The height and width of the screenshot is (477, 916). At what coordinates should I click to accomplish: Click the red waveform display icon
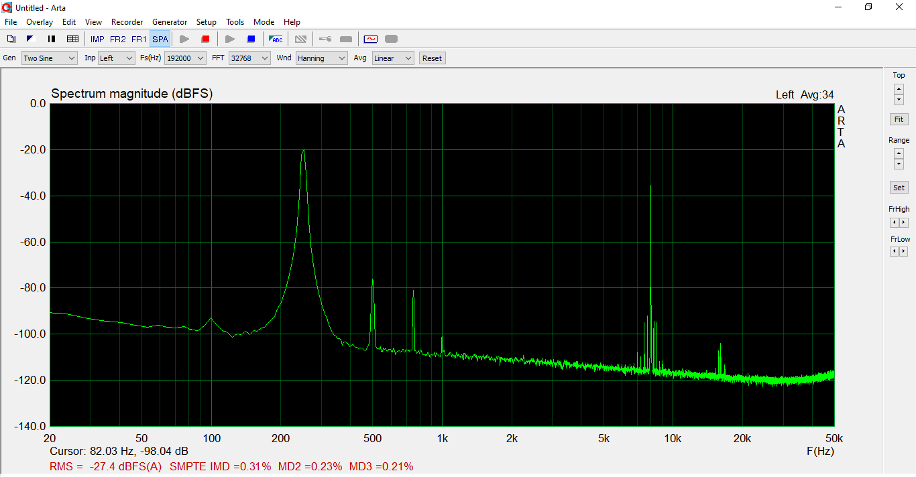click(x=370, y=39)
